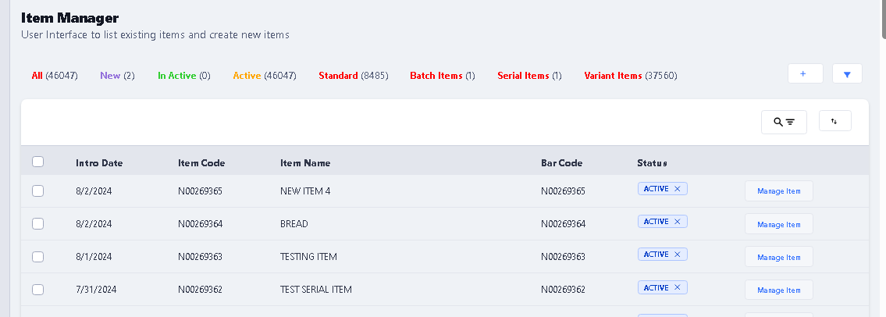Viewport: 886px width, 317px height.
Task: Click the sort arrows icon button
Action: 834,121
